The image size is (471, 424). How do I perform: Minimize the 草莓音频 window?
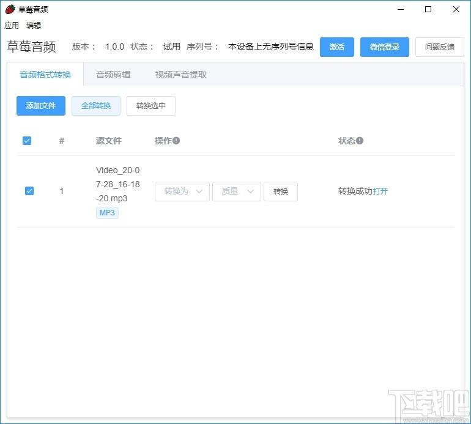401,9
